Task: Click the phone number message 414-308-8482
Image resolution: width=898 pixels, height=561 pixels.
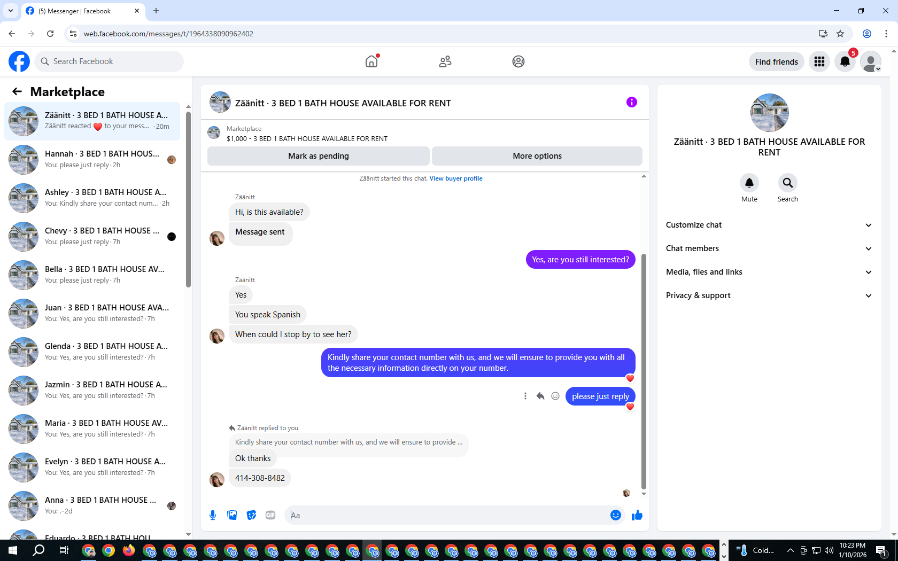Action: [x=260, y=478]
